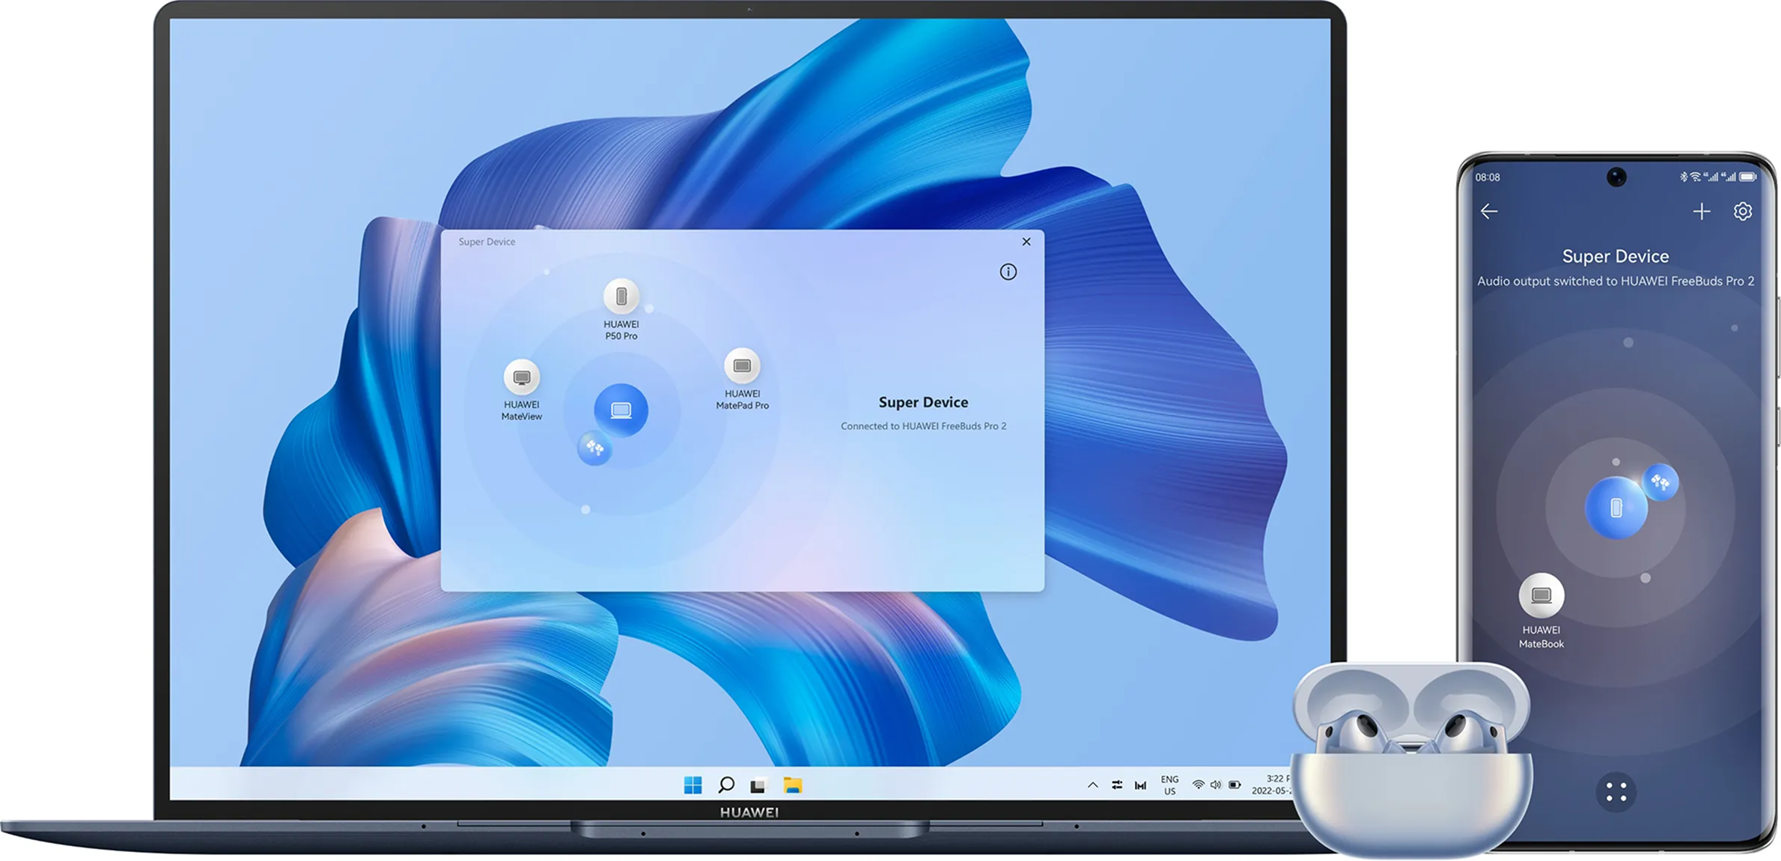Screen dimensions: 1781x861
Task: Click the ENG US language indicator
Action: pyautogui.click(x=1169, y=785)
